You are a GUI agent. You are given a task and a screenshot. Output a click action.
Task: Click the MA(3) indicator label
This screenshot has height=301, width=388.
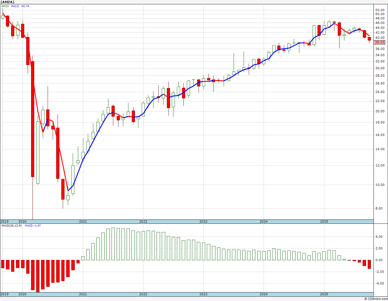[x=15, y=6]
